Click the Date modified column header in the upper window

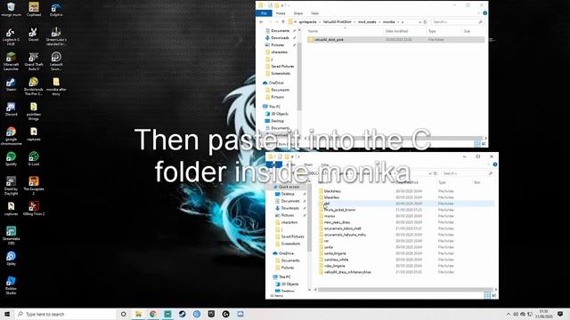point(396,31)
